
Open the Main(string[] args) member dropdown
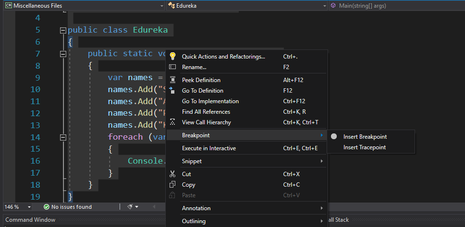pyautogui.click(x=397, y=5)
